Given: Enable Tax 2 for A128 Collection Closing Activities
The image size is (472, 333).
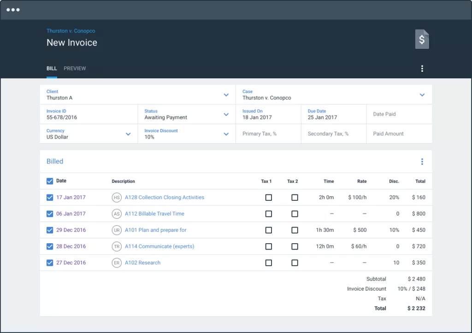Looking at the screenshot, I should pos(295,197).
